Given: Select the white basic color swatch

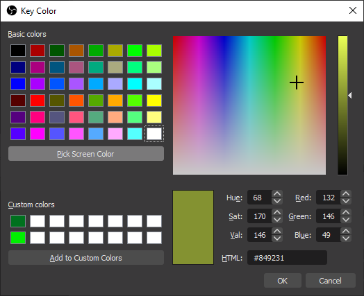Looking at the screenshot, I should (x=154, y=134).
